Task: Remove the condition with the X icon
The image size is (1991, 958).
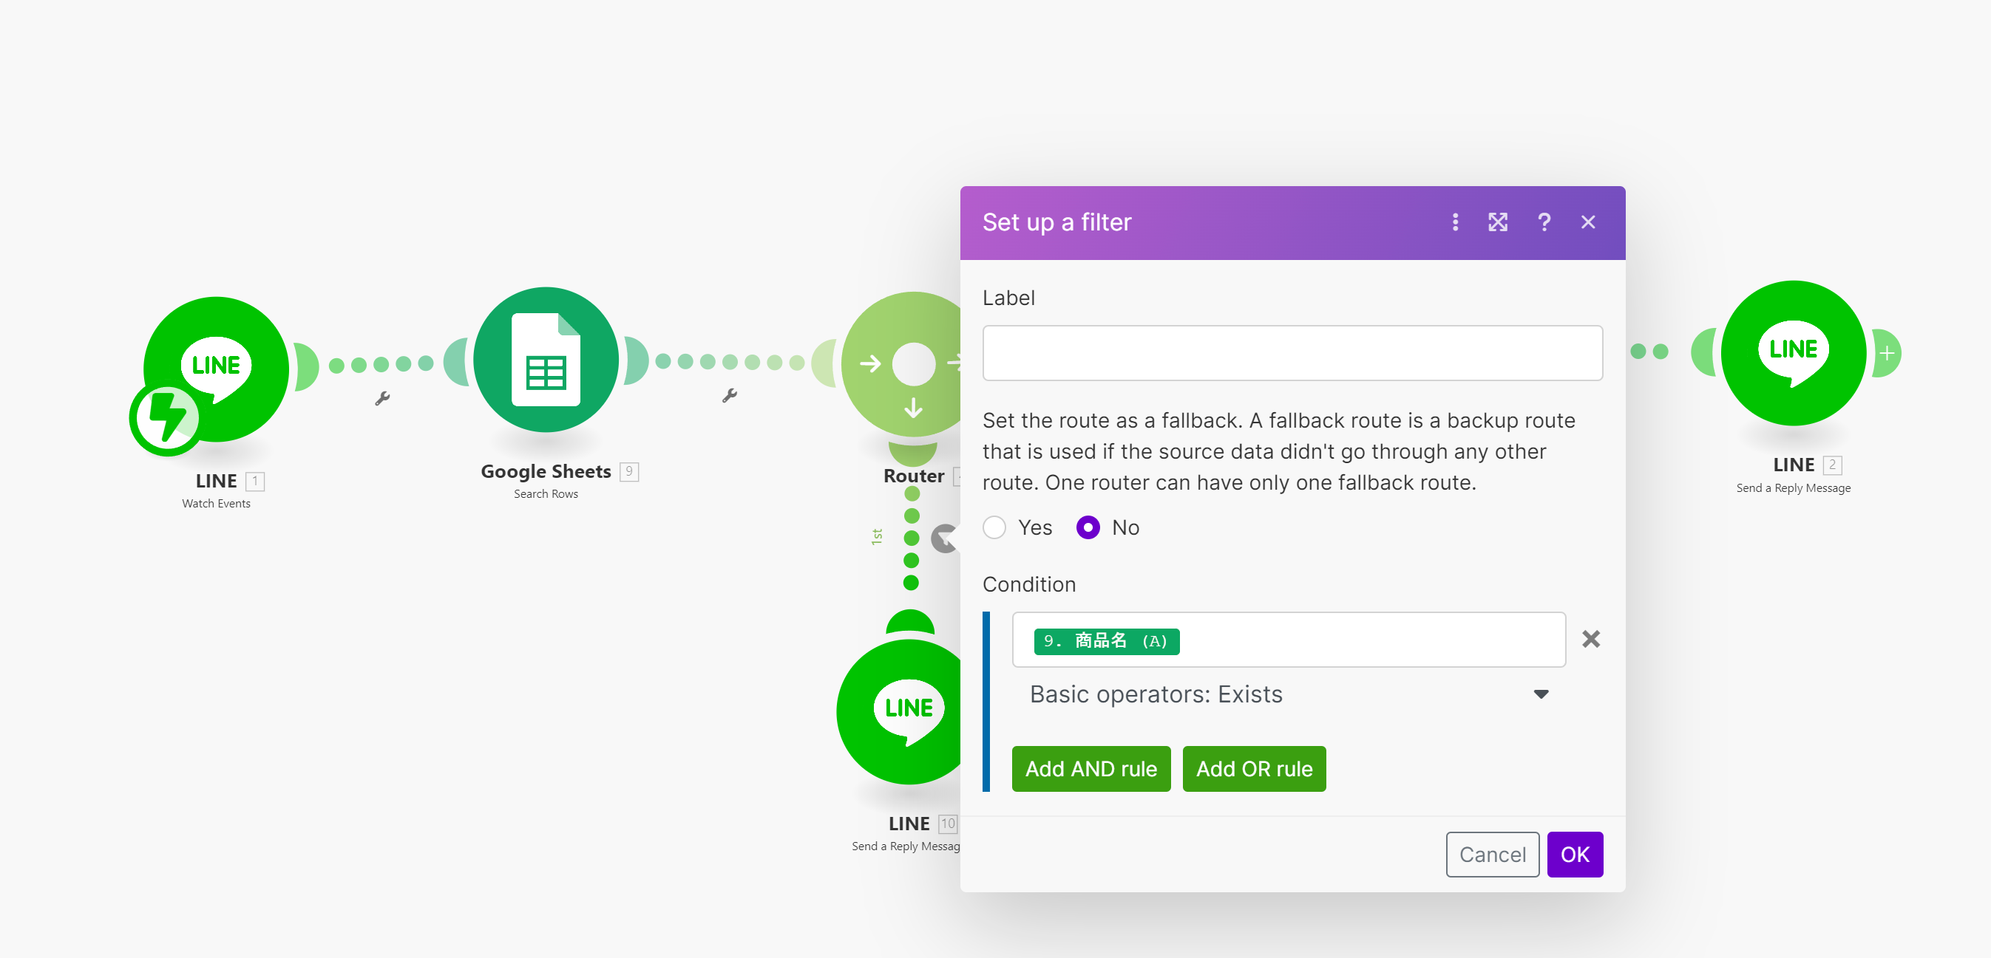Action: [1590, 639]
